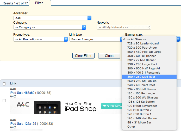
Task: Click the Filter... tab
Action: [x=40, y=3]
